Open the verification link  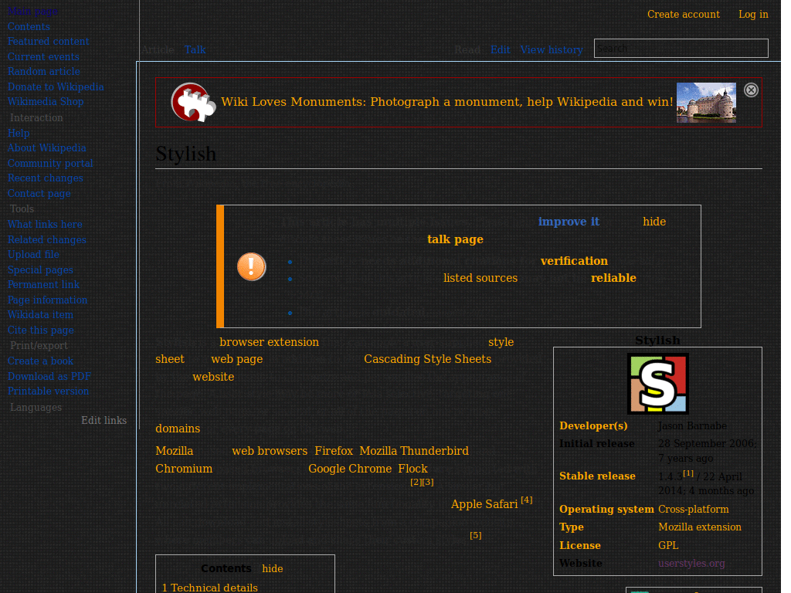click(x=574, y=261)
